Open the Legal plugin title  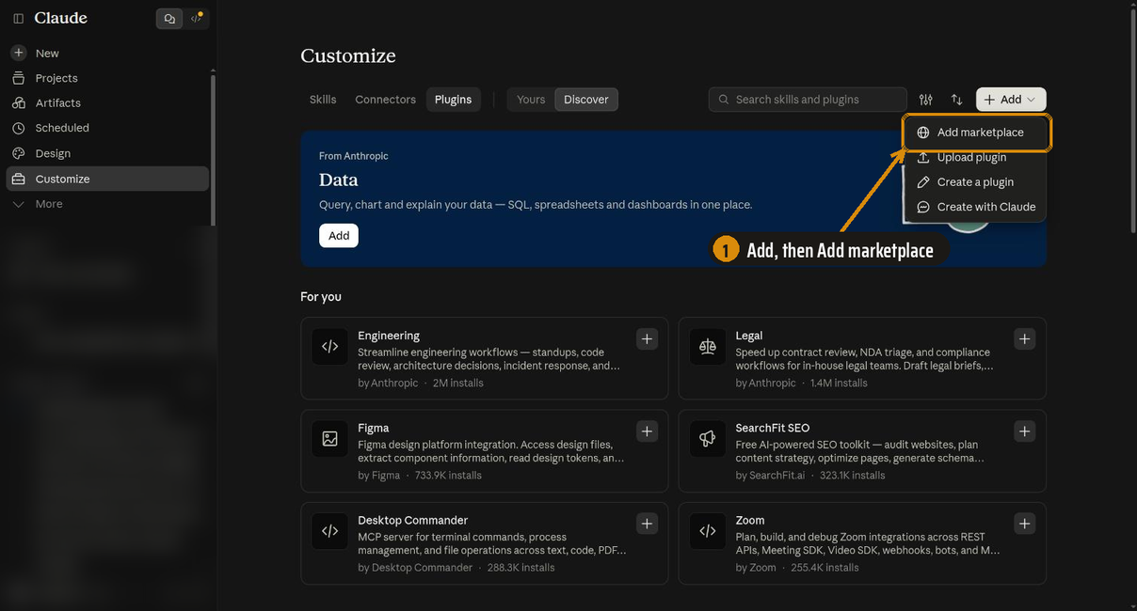[x=749, y=336]
